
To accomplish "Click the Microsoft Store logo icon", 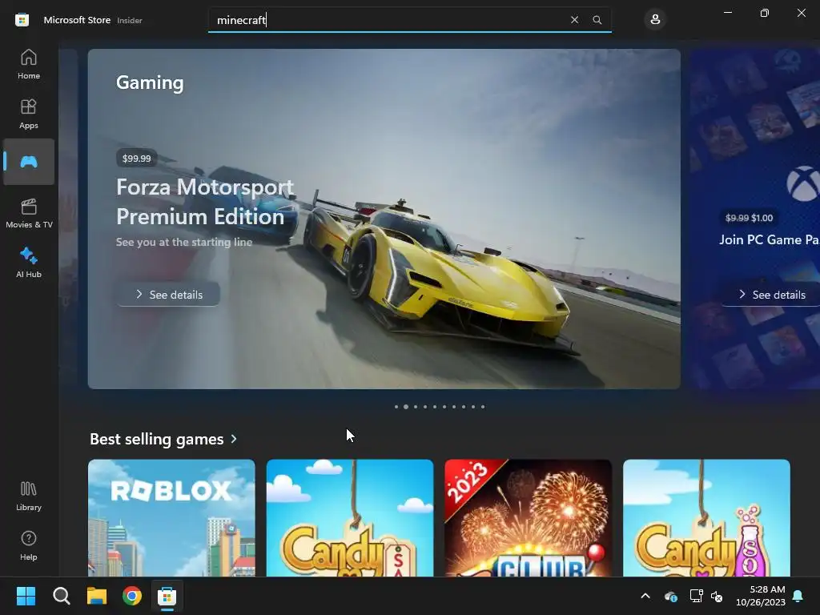I will click(22, 20).
